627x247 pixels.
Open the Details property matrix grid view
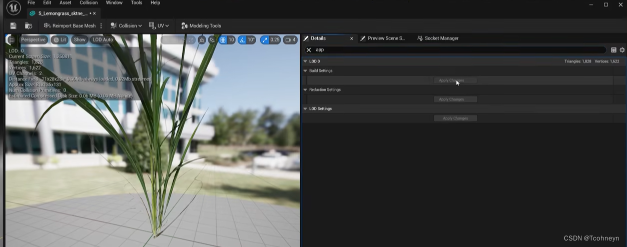[x=613, y=50]
